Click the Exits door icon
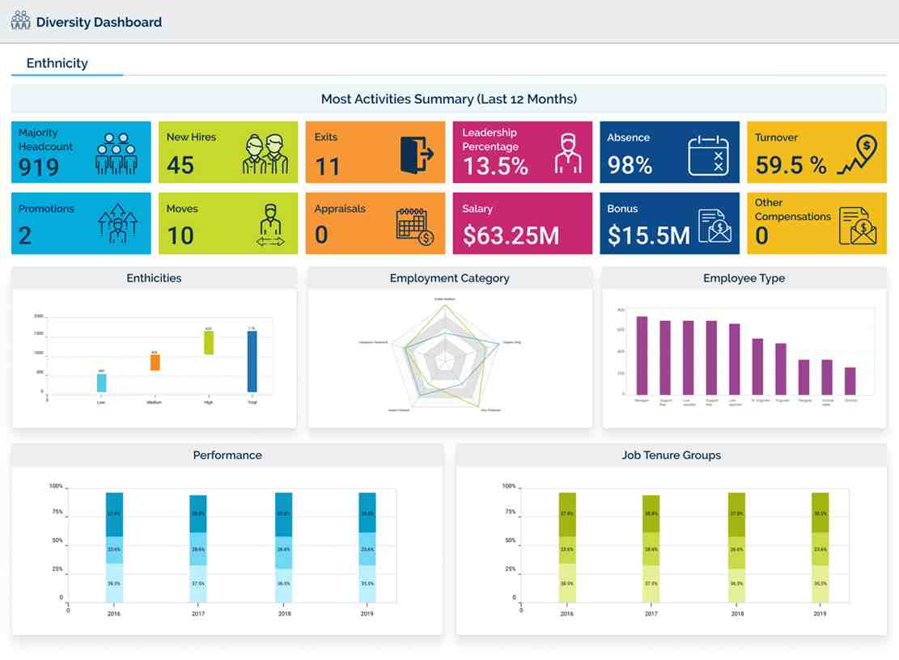Viewport: 899px width, 660px height. point(417,154)
